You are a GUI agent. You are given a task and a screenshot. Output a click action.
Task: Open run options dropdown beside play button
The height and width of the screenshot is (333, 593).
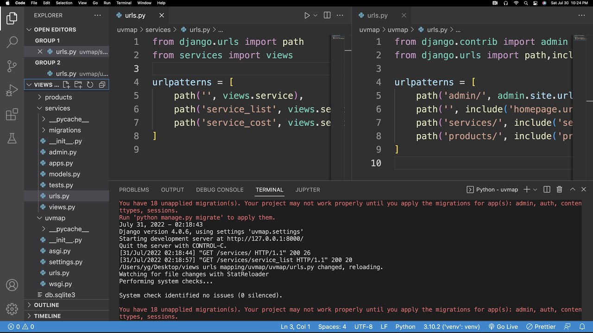[x=315, y=15]
